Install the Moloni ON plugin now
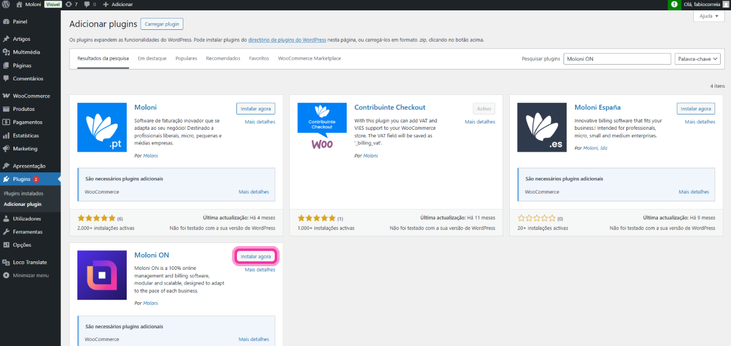 pyautogui.click(x=256, y=256)
